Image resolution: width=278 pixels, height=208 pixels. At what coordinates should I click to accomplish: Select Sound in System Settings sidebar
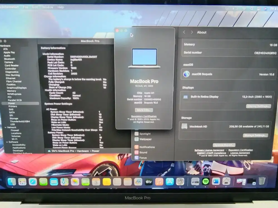click(143, 152)
